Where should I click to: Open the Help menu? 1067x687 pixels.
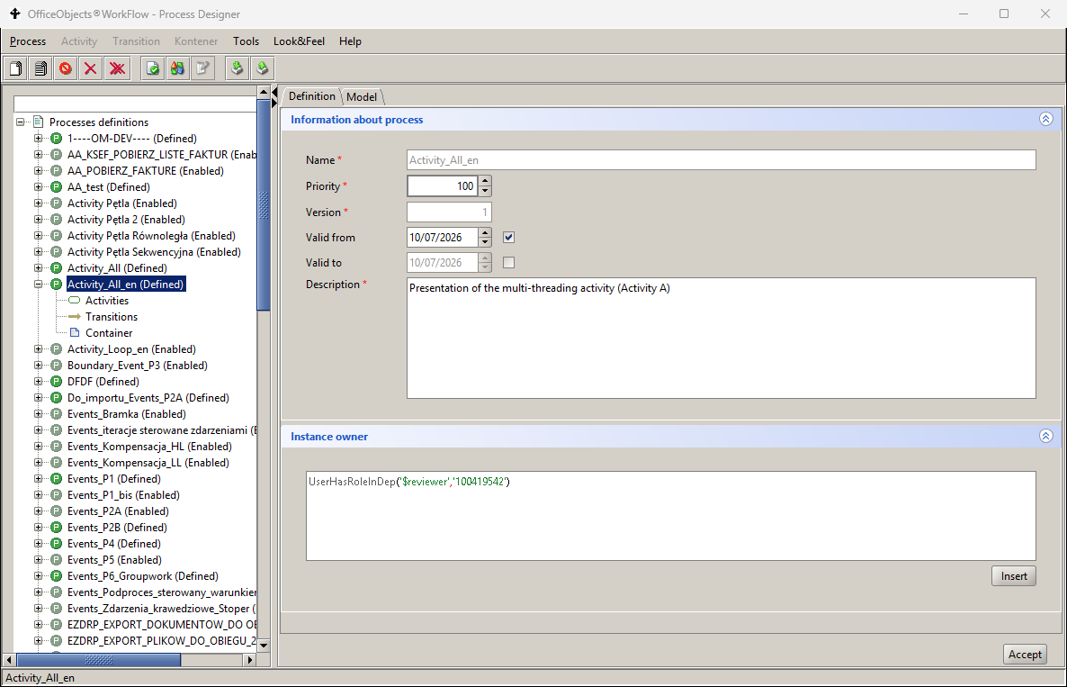tap(350, 41)
